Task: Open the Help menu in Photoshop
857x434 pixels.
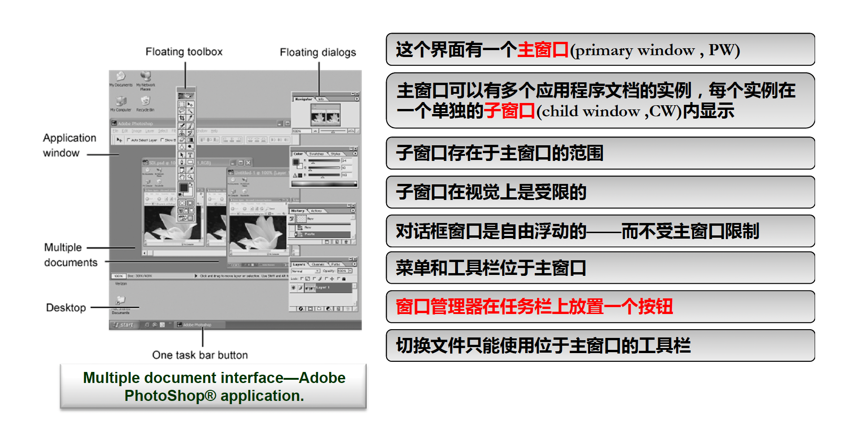Action: pos(214,131)
